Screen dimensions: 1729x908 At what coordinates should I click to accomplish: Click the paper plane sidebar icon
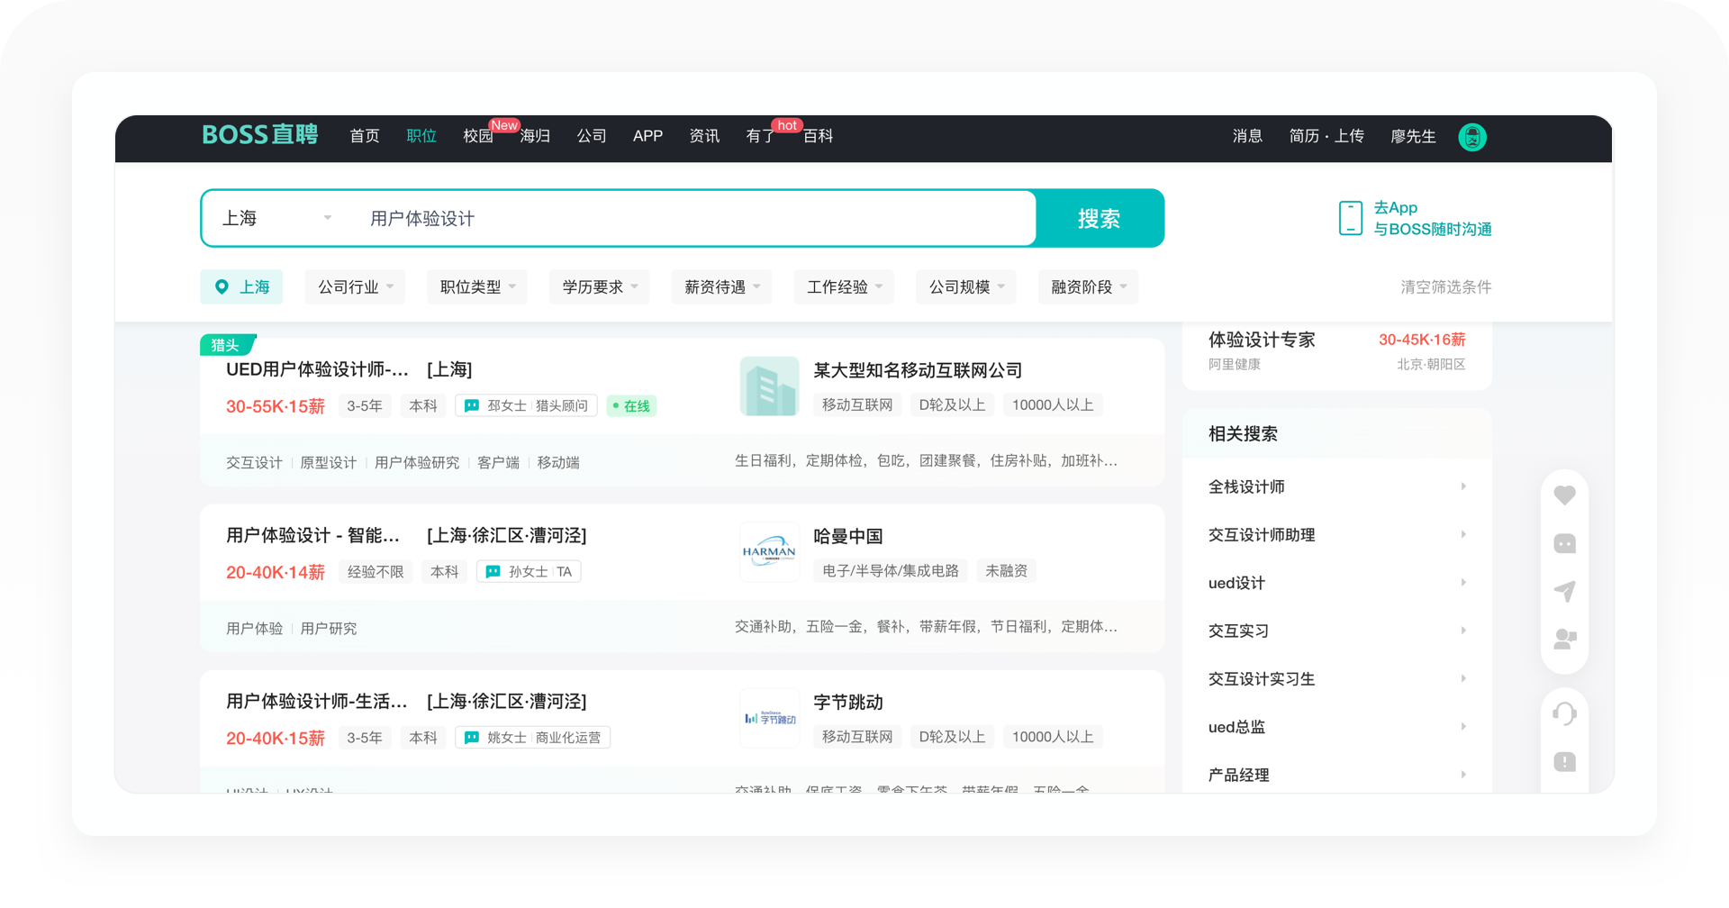(x=1565, y=591)
